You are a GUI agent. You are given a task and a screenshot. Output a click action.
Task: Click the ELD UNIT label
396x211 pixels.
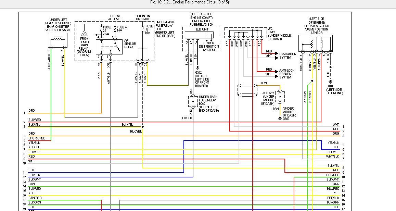tap(202, 29)
